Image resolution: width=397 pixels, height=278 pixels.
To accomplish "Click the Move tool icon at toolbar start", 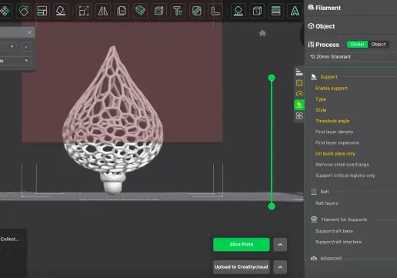I will coord(5,11).
